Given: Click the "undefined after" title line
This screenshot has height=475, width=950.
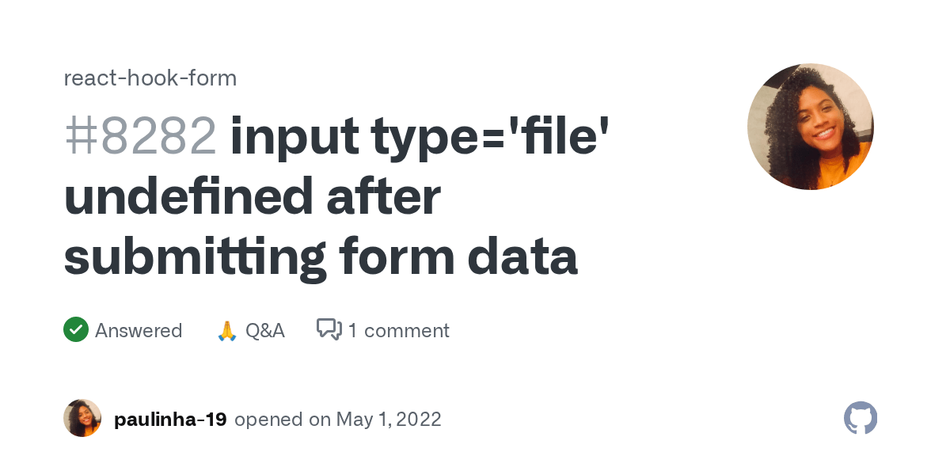Looking at the screenshot, I should [252, 196].
